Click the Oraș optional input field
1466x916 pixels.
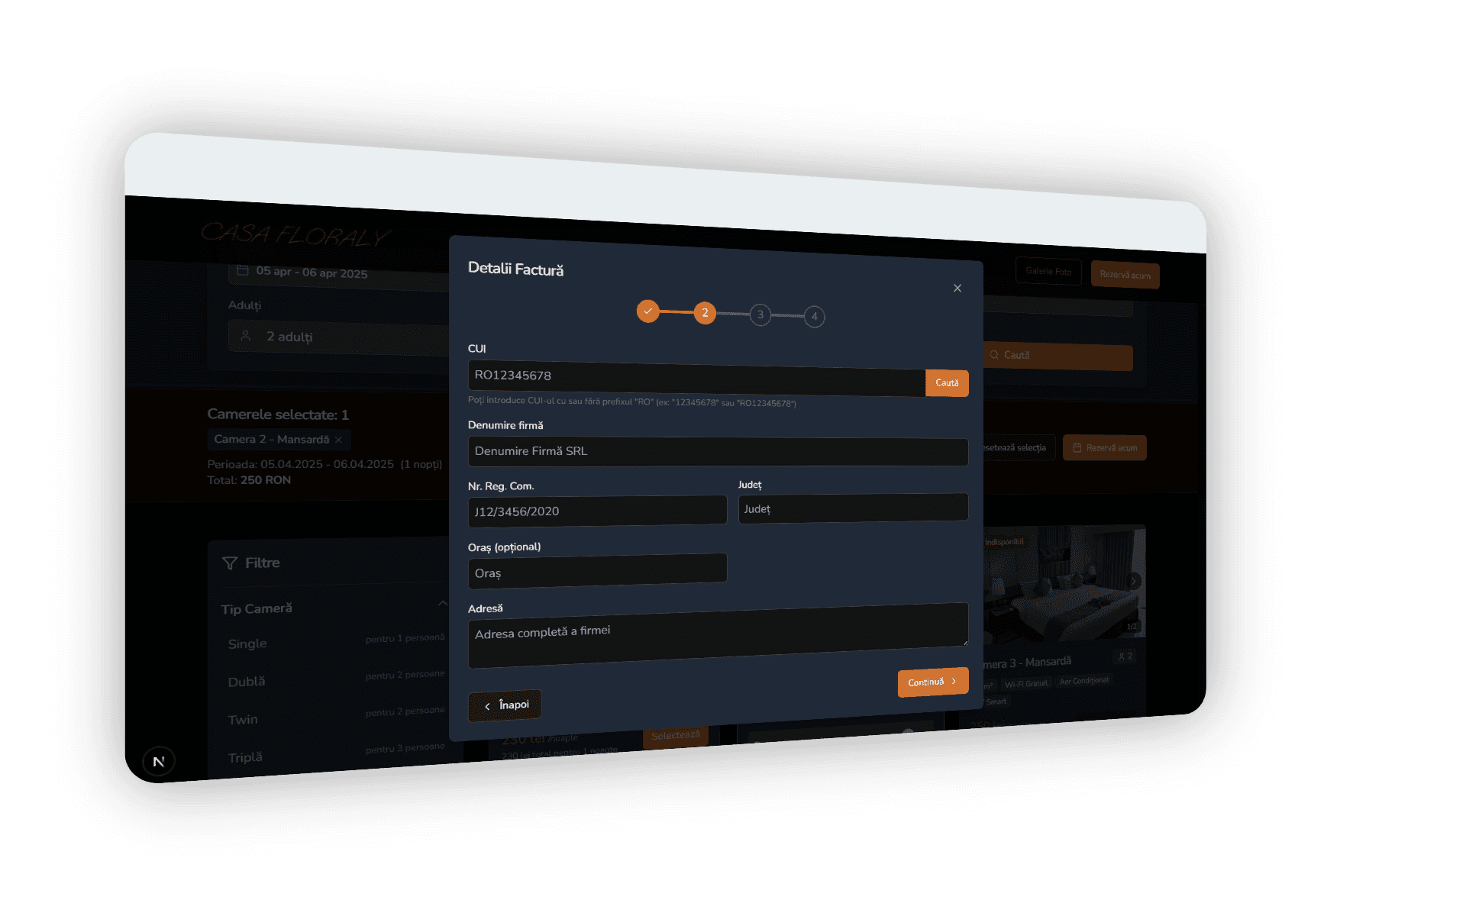tap(596, 571)
